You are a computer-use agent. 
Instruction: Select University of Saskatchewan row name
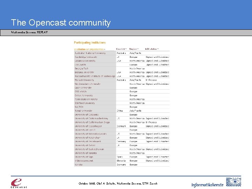coord(89,149)
